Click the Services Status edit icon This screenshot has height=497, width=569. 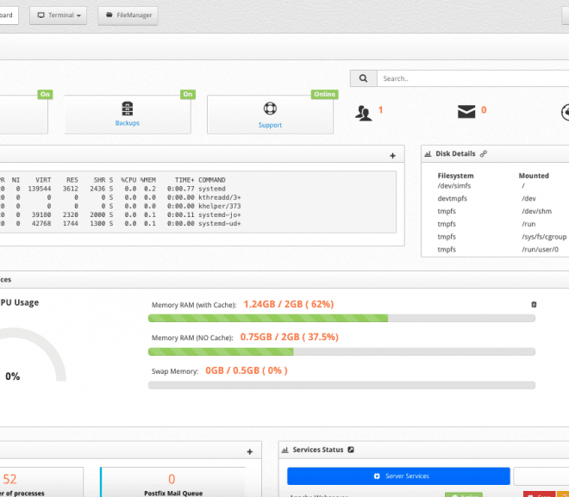[x=351, y=450]
